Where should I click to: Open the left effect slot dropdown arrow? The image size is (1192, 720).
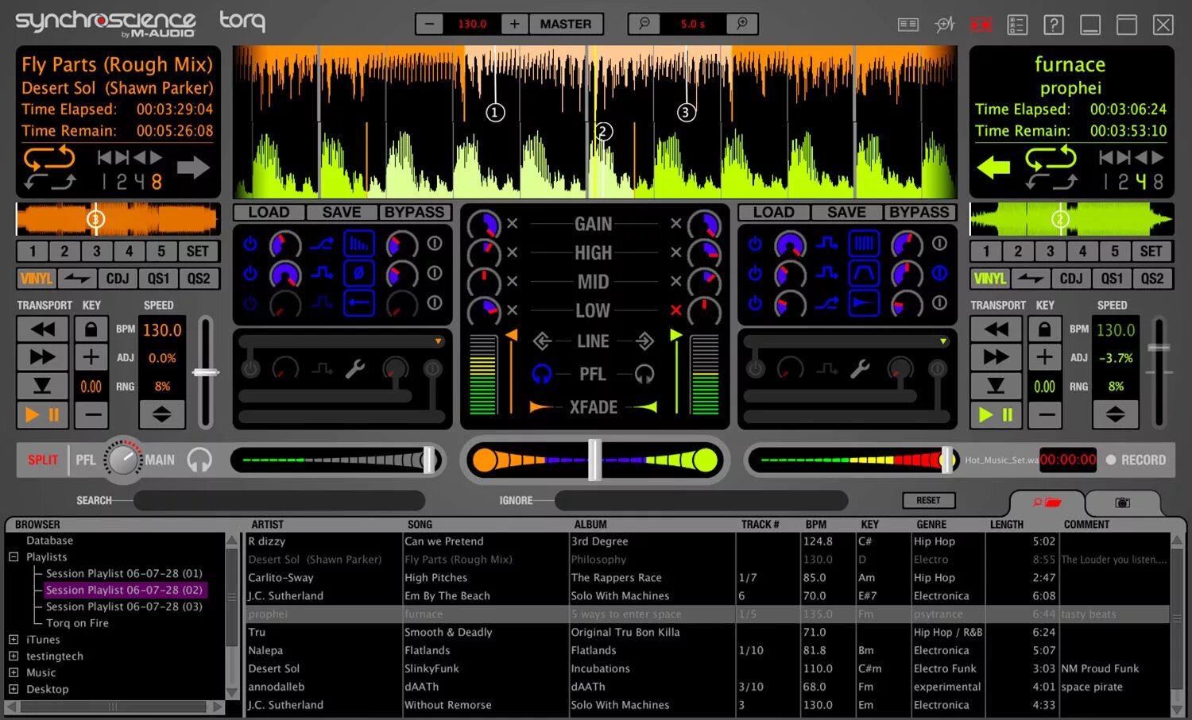(x=438, y=341)
